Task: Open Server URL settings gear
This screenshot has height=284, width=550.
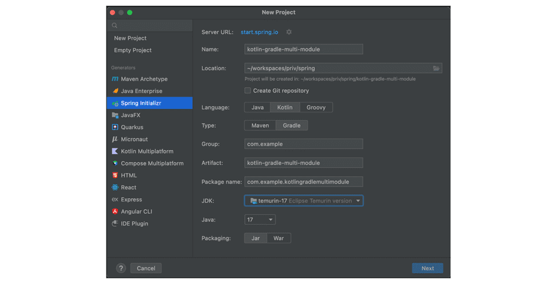Action: 289,32
